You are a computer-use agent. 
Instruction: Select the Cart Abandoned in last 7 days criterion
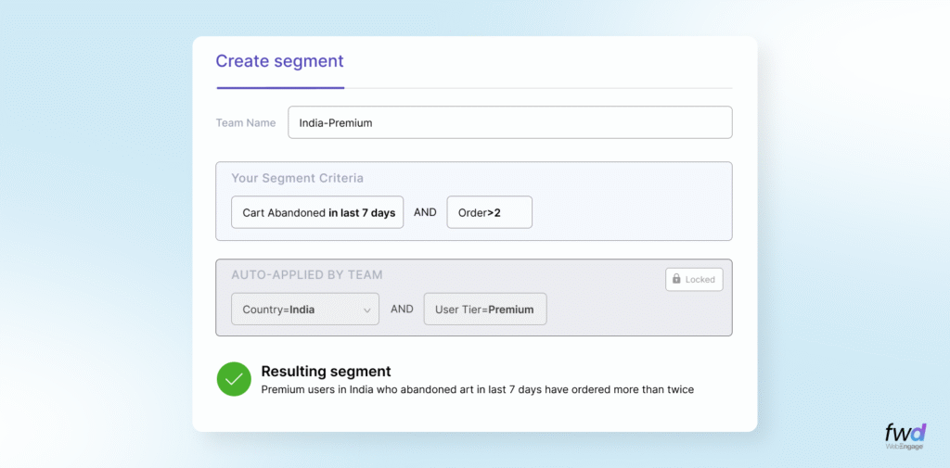(x=317, y=212)
